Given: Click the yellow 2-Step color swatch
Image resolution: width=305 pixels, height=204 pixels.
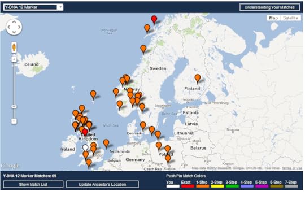Looking at the screenshot, I should click(217, 186).
